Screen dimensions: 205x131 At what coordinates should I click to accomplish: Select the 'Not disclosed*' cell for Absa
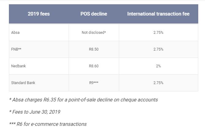click(x=94, y=32)
